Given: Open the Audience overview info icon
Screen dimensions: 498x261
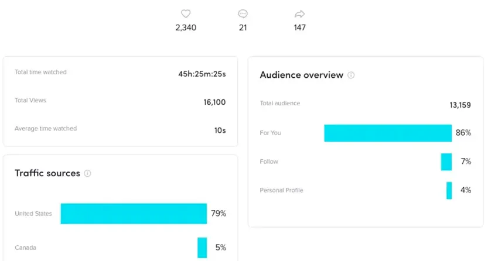Looking at the screenshot, I should coord(351,75).
